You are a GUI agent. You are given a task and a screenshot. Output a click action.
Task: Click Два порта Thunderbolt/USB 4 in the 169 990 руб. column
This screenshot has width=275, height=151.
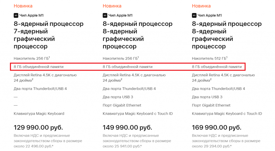218,89
